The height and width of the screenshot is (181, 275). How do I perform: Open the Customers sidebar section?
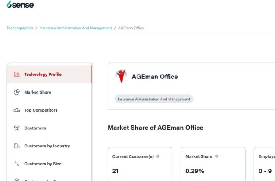pos(49,128)
